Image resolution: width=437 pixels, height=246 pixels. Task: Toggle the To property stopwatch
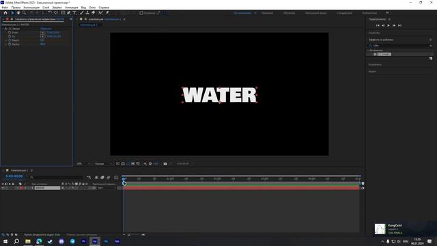click(10, 36)
